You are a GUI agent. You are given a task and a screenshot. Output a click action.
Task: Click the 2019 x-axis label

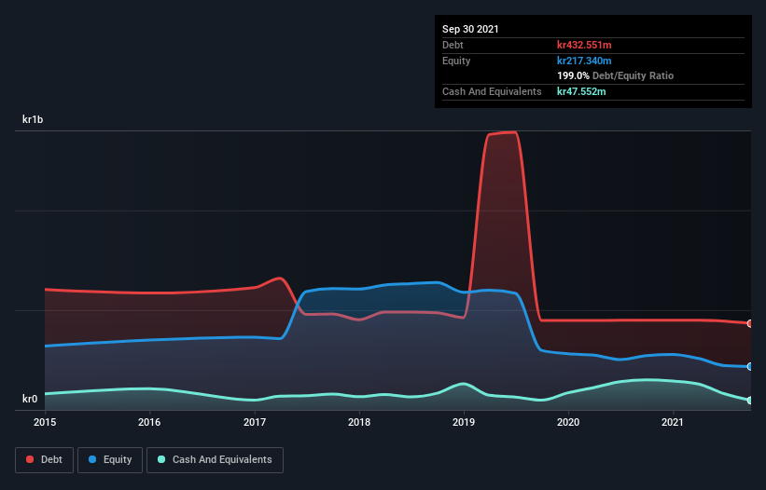coord(464,422)
